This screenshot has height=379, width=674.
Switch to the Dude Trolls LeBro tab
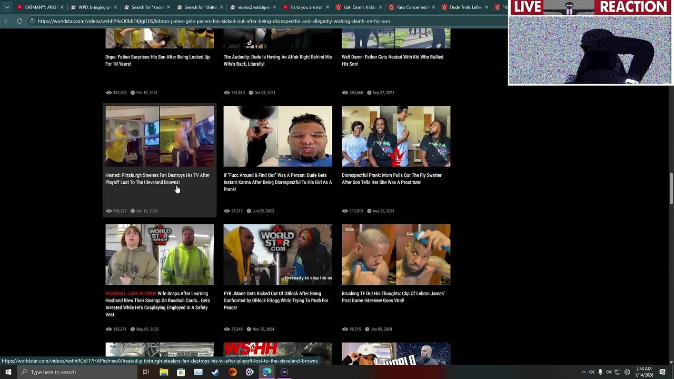coord(465,7)
